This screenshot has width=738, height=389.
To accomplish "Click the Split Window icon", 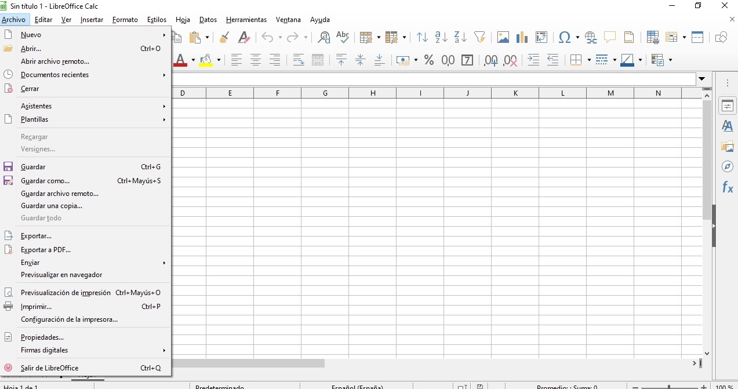I will (x=697, y=37).
